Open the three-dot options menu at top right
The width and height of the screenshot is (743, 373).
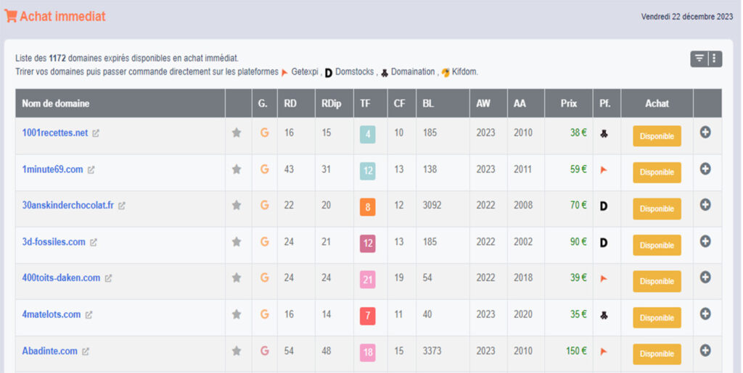tap(715, 59)
